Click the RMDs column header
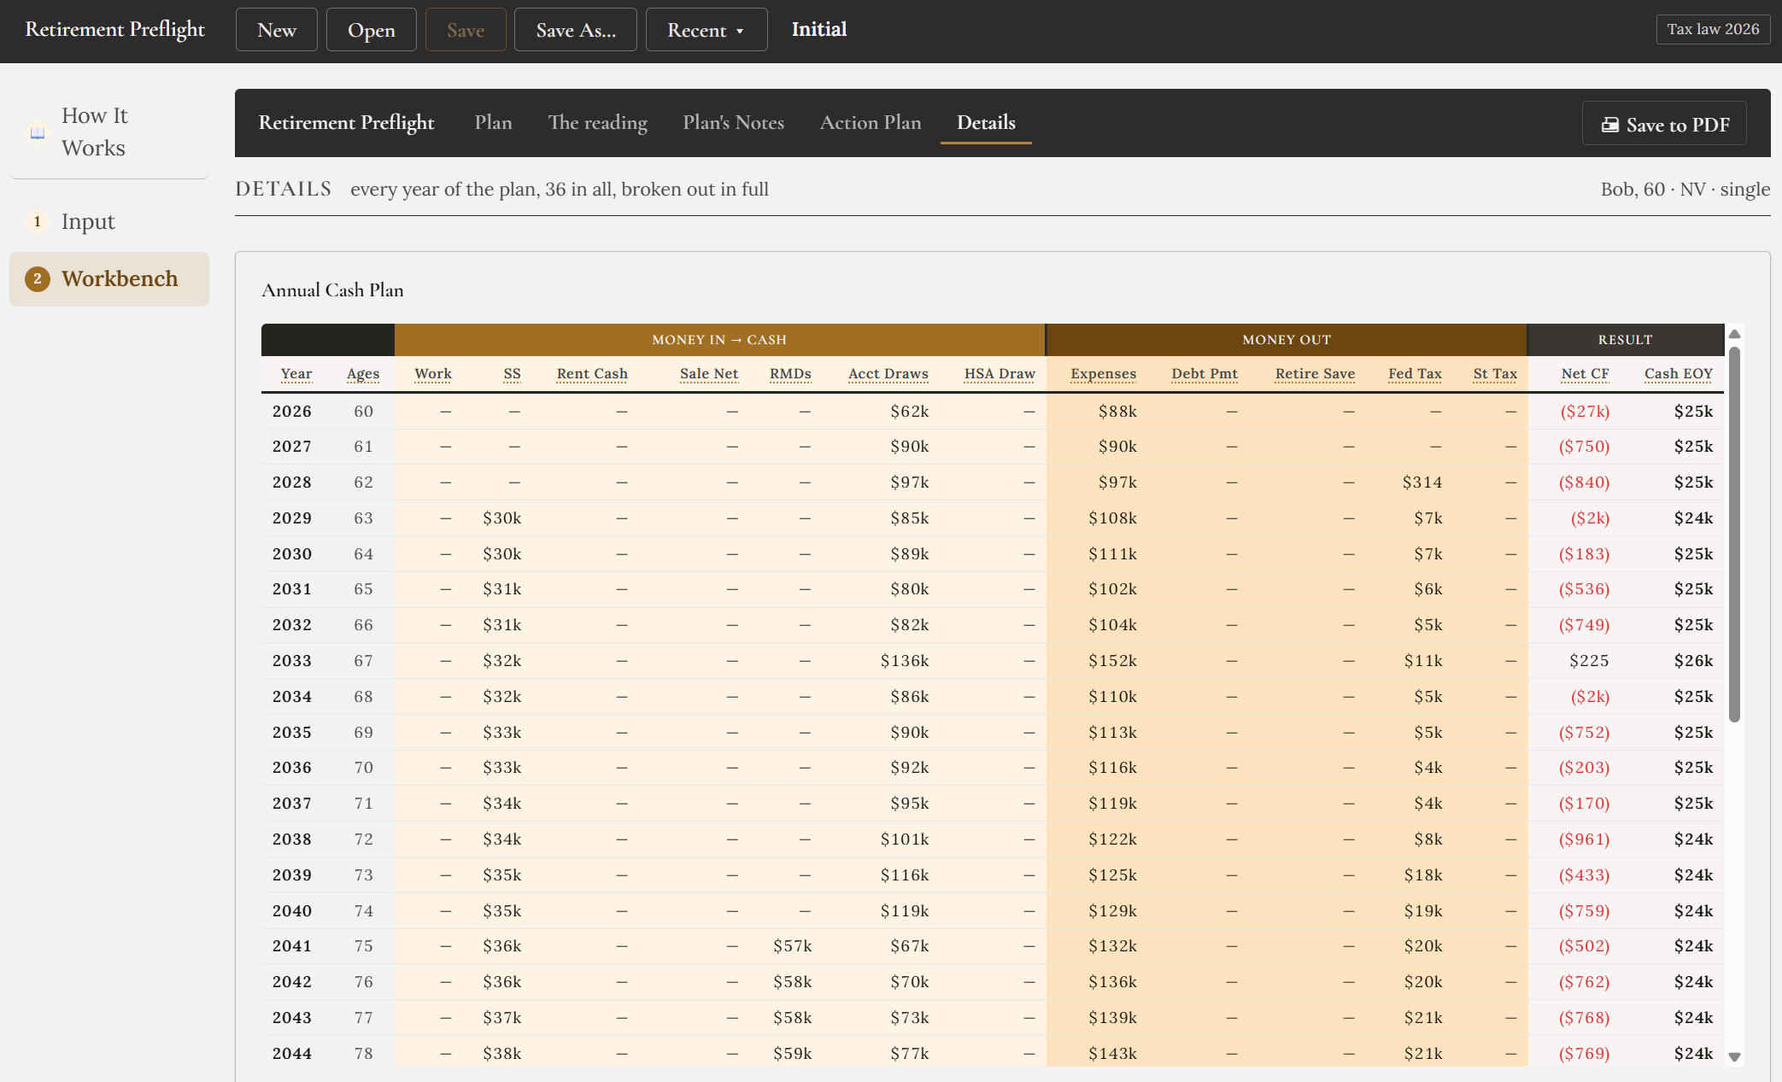Viewport: 1782px width, 1082px height. [790, 374]
